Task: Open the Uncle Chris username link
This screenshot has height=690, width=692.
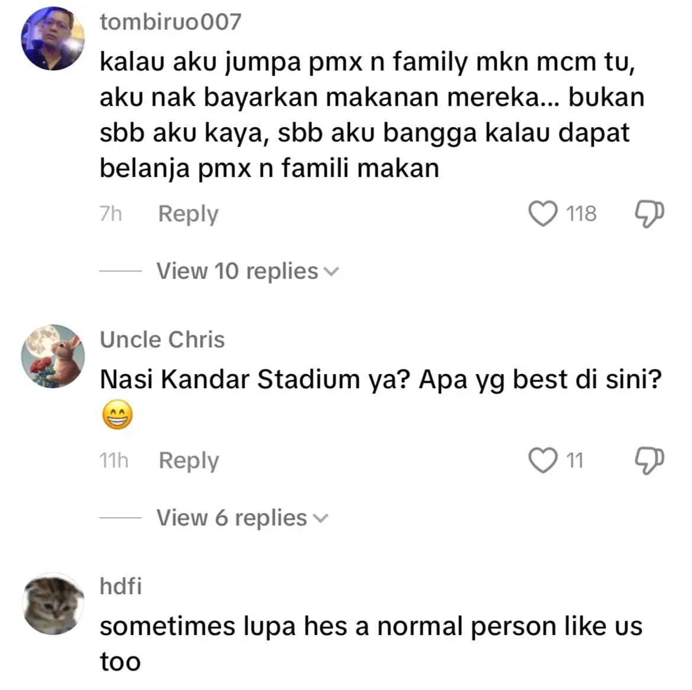Action: (162, 340)
